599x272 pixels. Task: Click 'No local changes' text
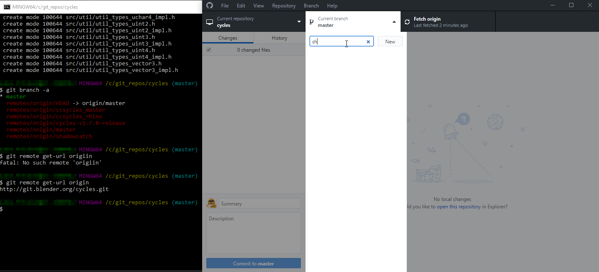452,199
